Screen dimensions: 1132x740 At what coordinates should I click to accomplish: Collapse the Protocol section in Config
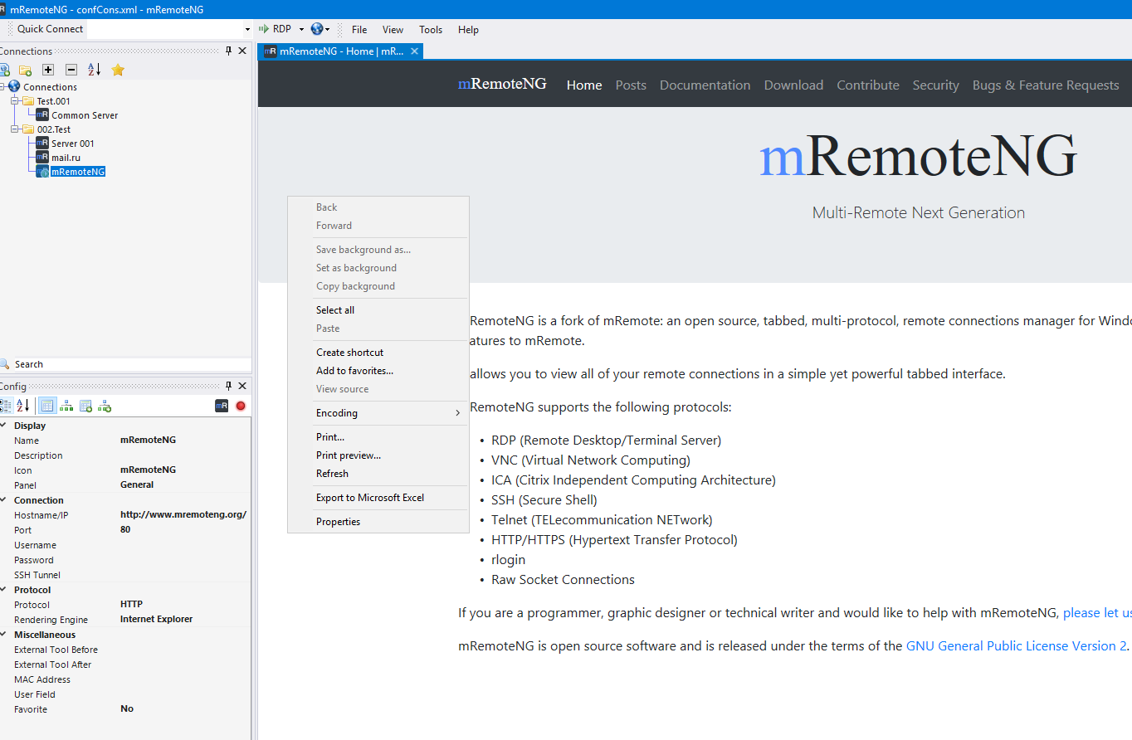[3, 590]
